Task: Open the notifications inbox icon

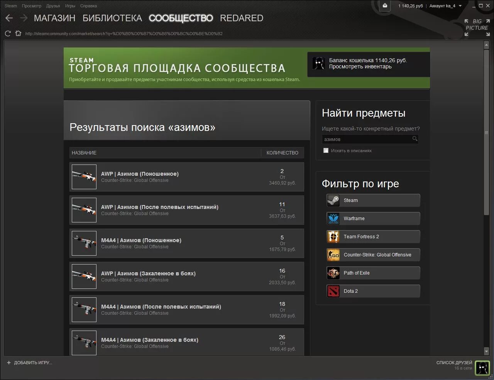Action: click(385, 6)
